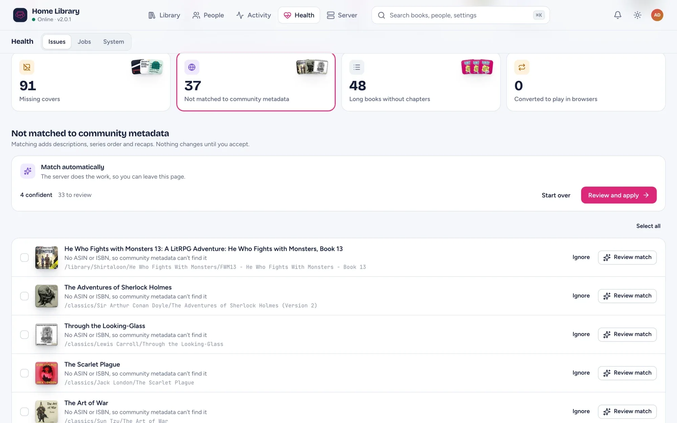Select the Health nav item
The width and height of the screenshot is (677, 423).
click(x=299, y=15)
